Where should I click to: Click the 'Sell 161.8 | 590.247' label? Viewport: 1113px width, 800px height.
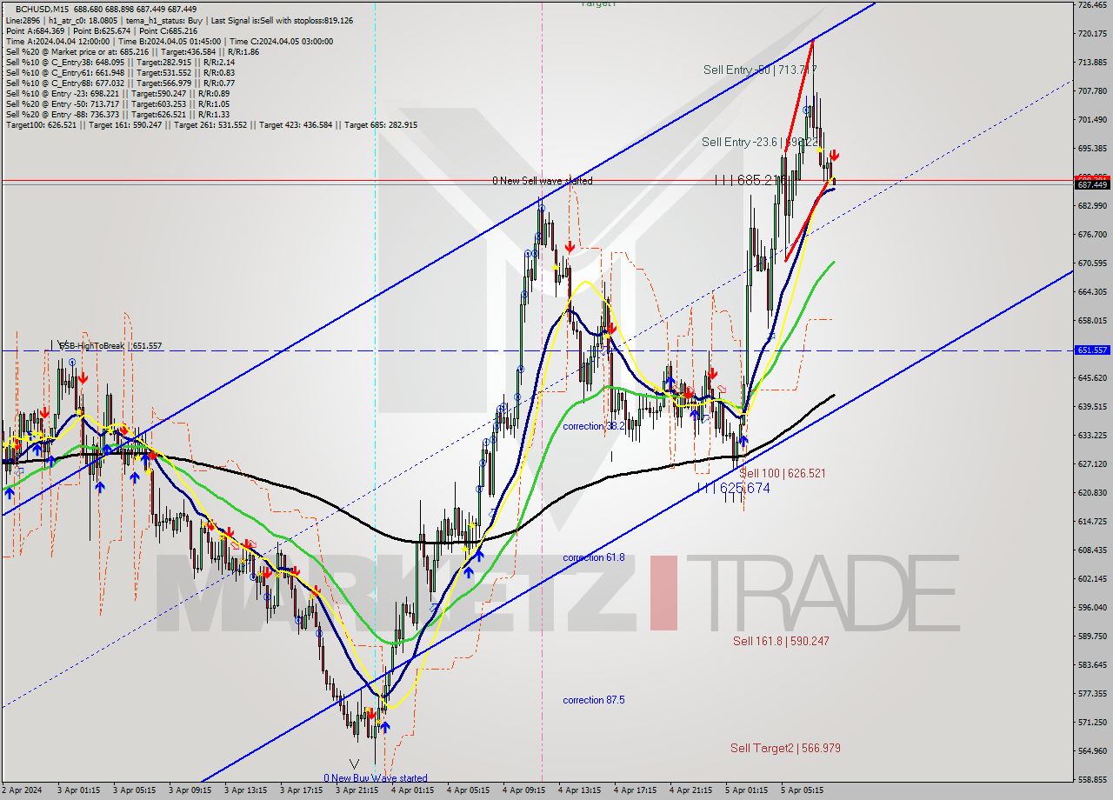pos(781,641)
